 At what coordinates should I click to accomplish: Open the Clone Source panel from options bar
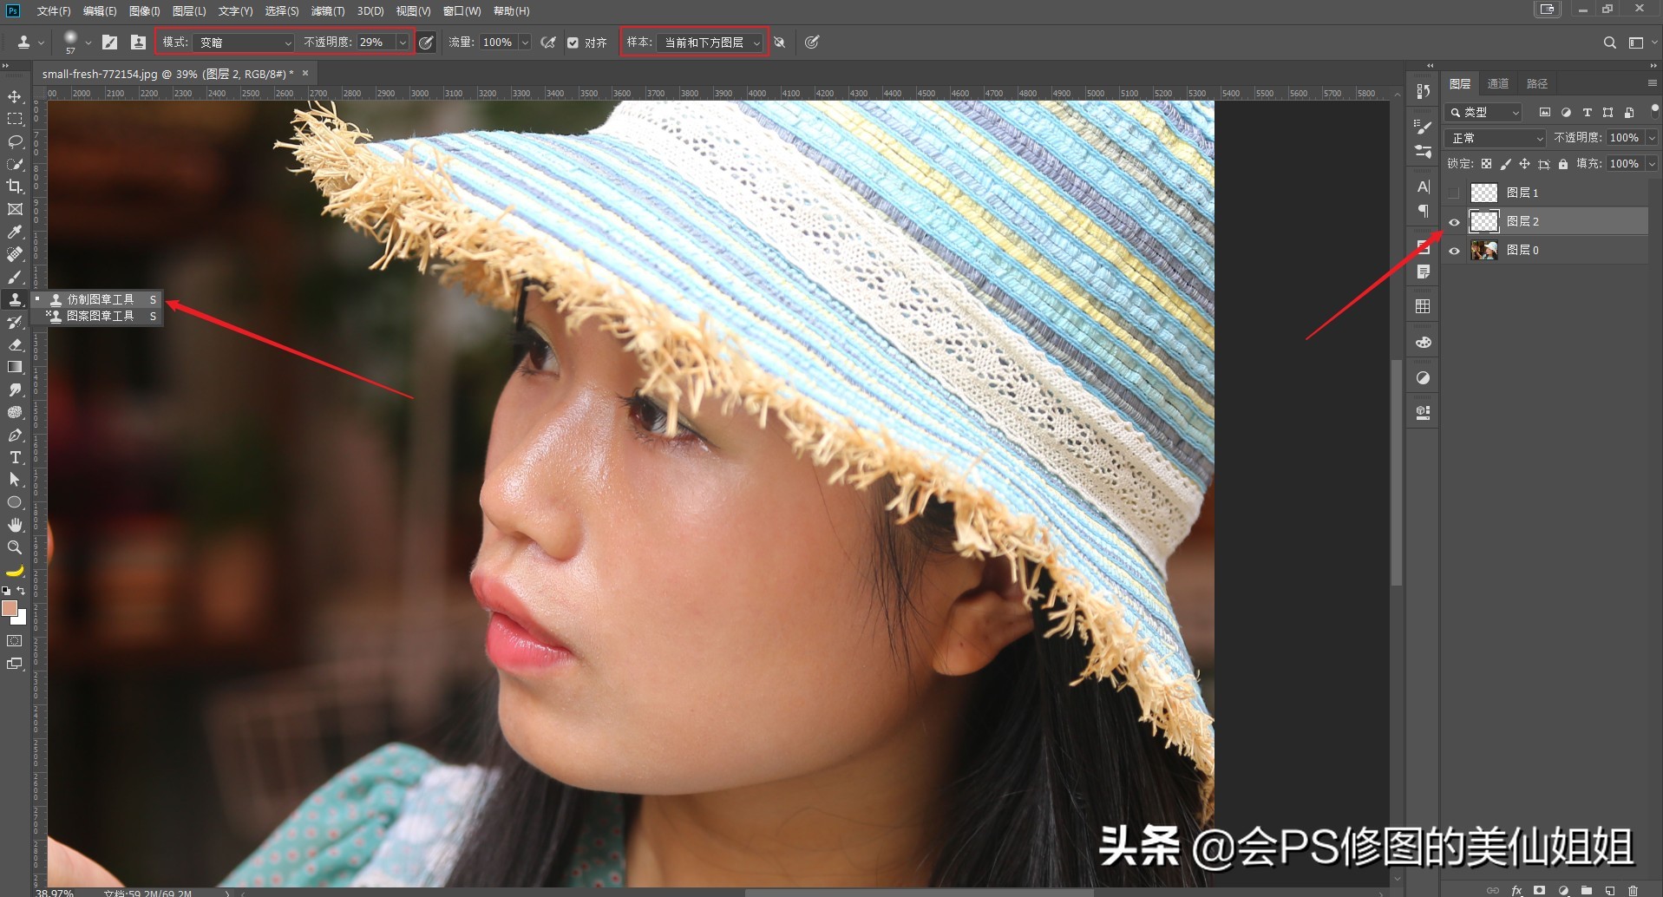[138, 42]
